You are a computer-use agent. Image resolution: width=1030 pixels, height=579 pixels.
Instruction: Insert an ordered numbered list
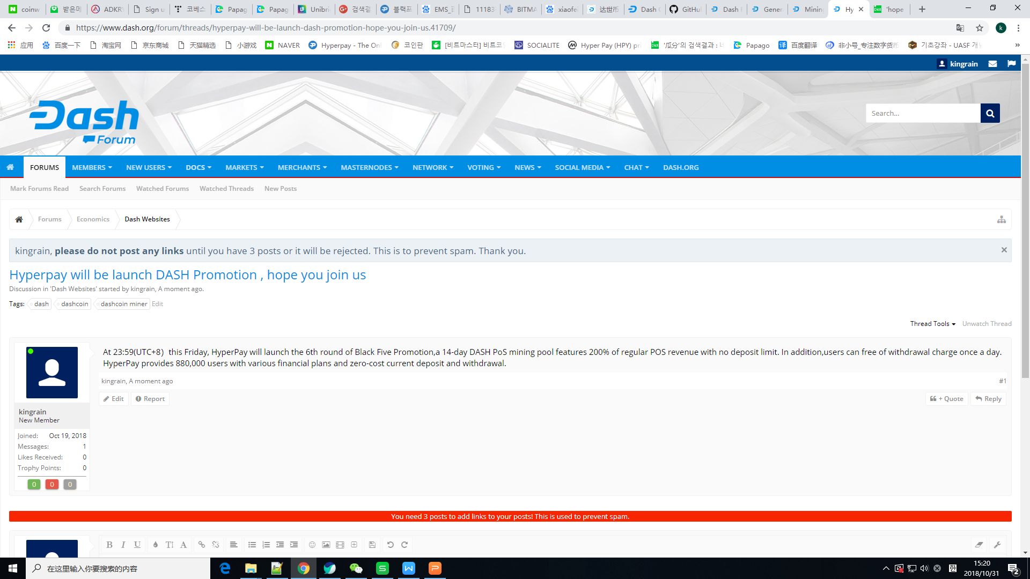click(x=266, y=545)
